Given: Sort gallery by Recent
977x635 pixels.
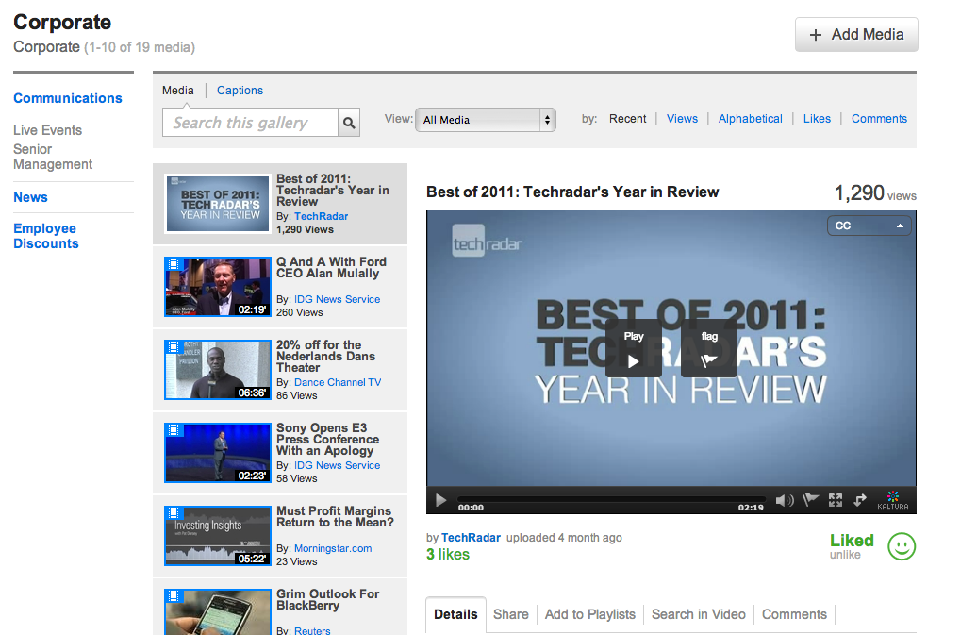Looking at the screenshot, I should pyautogui.click(x=627, y=119).
